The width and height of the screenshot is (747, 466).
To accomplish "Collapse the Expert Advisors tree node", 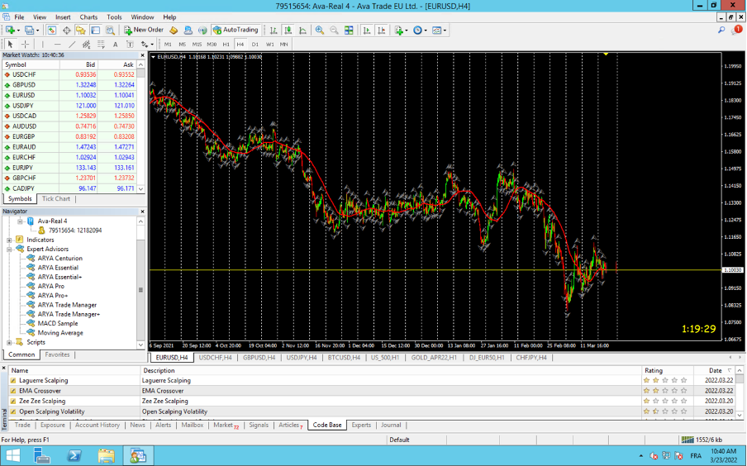I will click(9, 250).
